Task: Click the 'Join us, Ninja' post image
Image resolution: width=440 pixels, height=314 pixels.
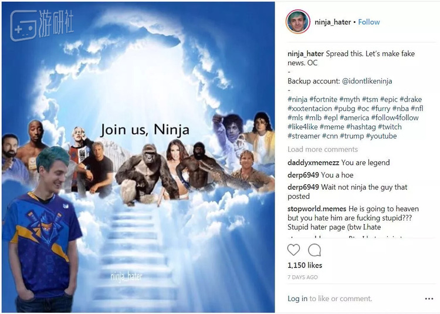Action: coord(138,157)
